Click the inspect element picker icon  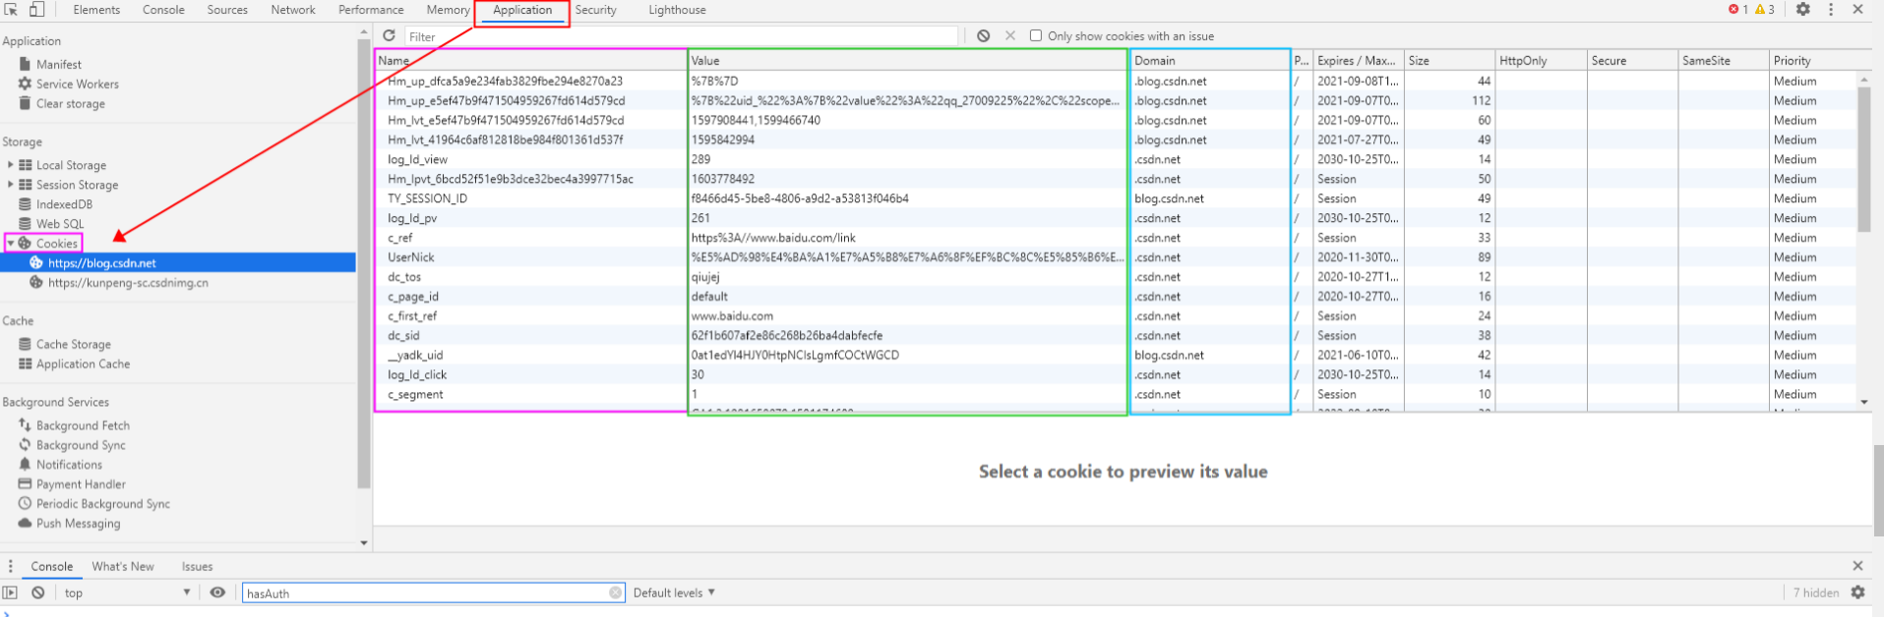pyautogui.click(x=11, y=10)
